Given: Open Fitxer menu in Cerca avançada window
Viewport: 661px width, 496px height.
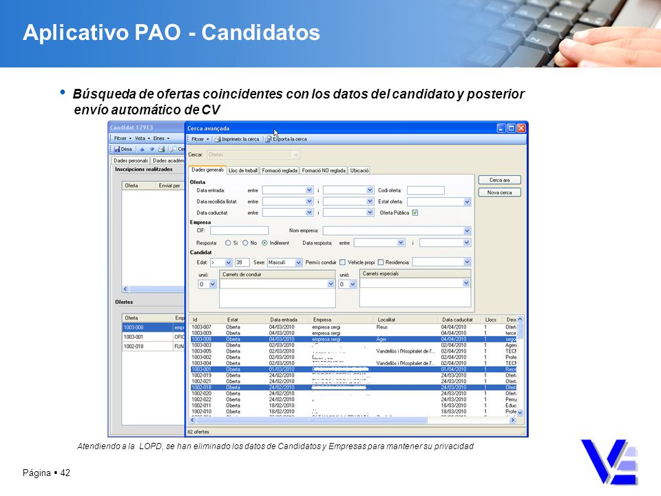Looking at the screenshot, I should pyautogui.click(x=200, y=139).
